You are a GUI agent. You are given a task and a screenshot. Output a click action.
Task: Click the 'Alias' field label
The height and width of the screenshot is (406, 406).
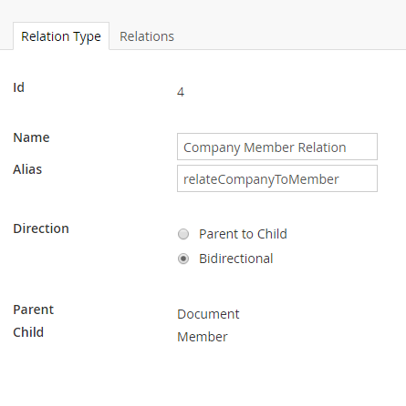27,169
